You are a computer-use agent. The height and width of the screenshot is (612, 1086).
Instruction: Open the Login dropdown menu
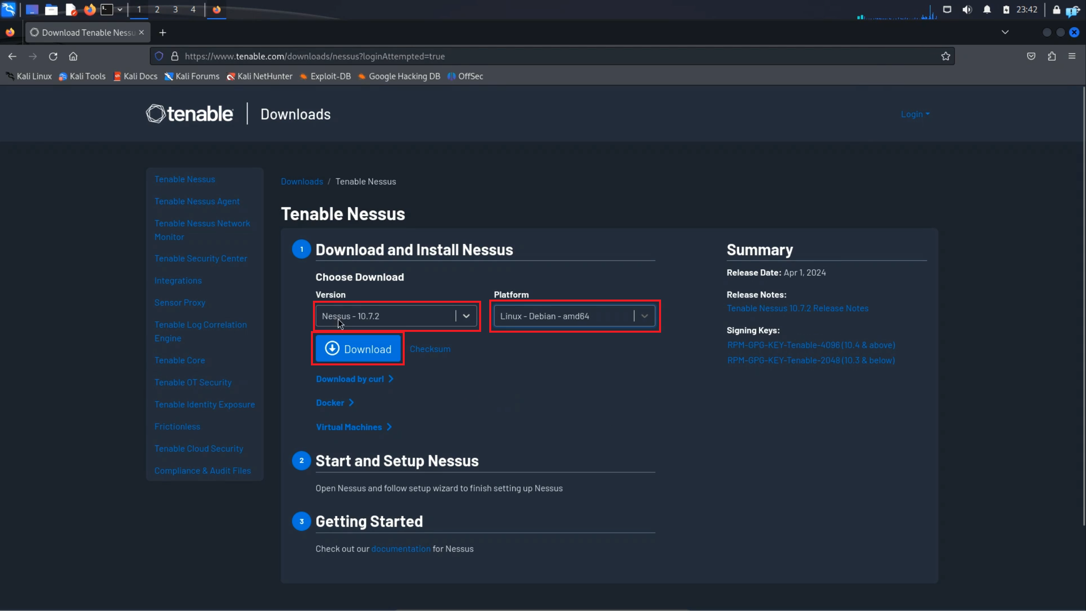[x=915, y=115]
